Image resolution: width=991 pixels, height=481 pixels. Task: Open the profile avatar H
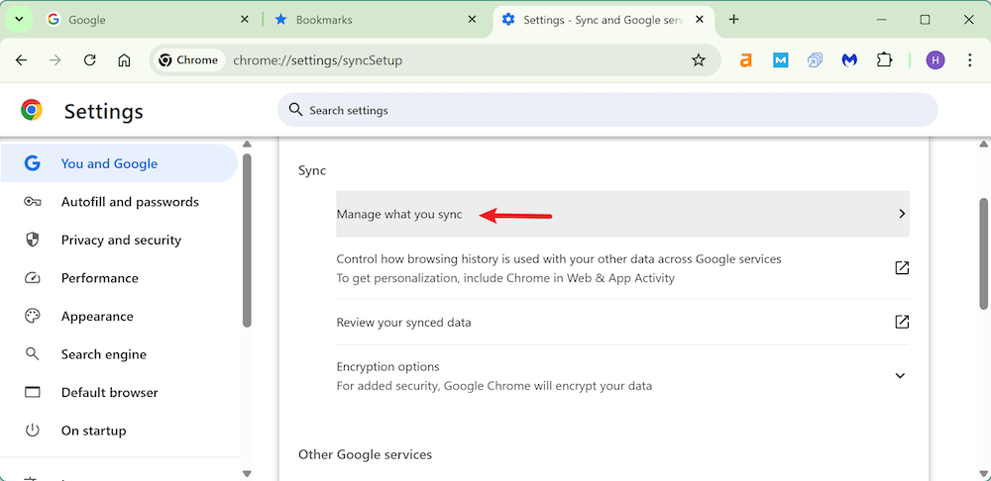pyautogui.click(x=936, y=60)
